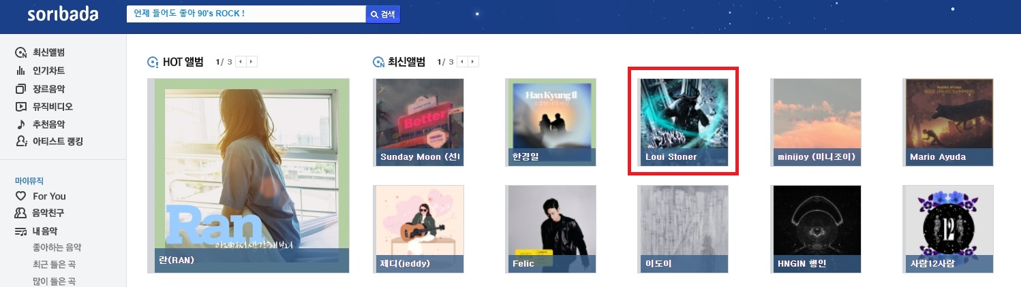
Task: Show previous page of 최신앨범 list
Action: (463, 62)
